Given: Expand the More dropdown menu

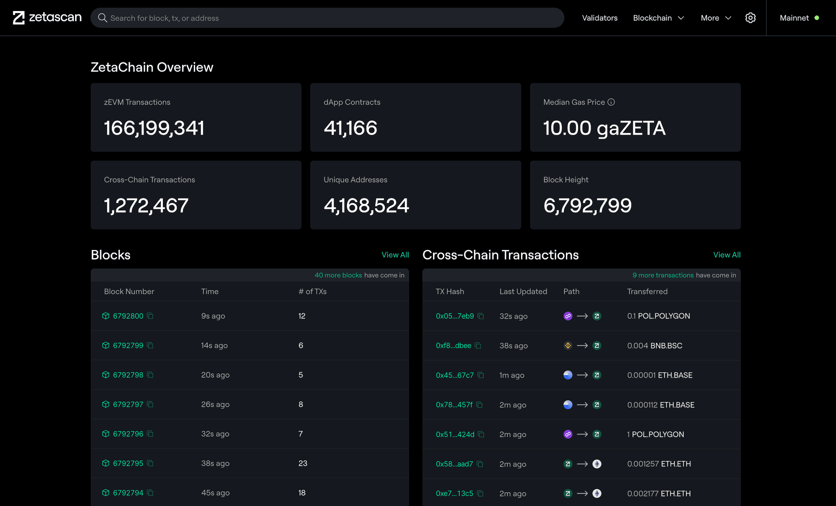Looking at the screenshot, I should 716,18.
